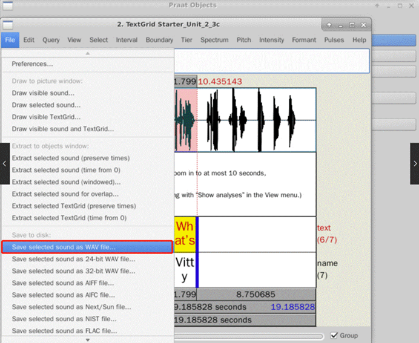Click the menu scroll-down arrow
419x343 pixels.
click(88, 340)
